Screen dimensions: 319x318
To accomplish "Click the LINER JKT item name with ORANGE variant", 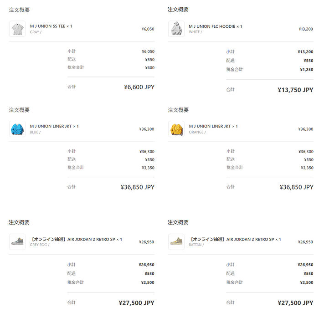I will point(213,126).
